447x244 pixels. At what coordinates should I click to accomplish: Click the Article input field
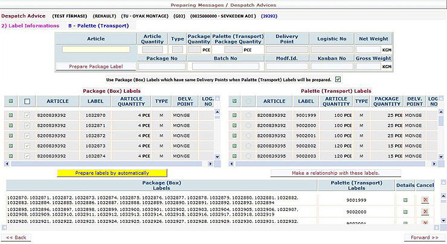[95, 49]
